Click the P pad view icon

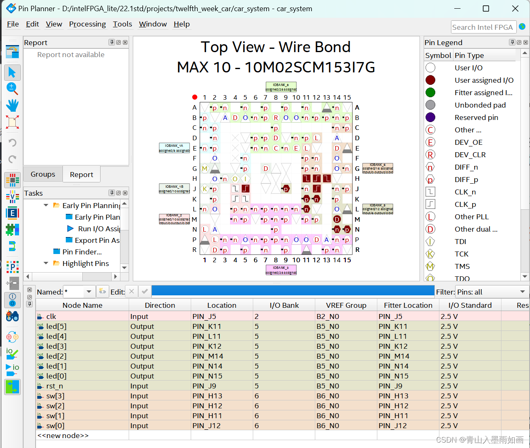(12, 267)
